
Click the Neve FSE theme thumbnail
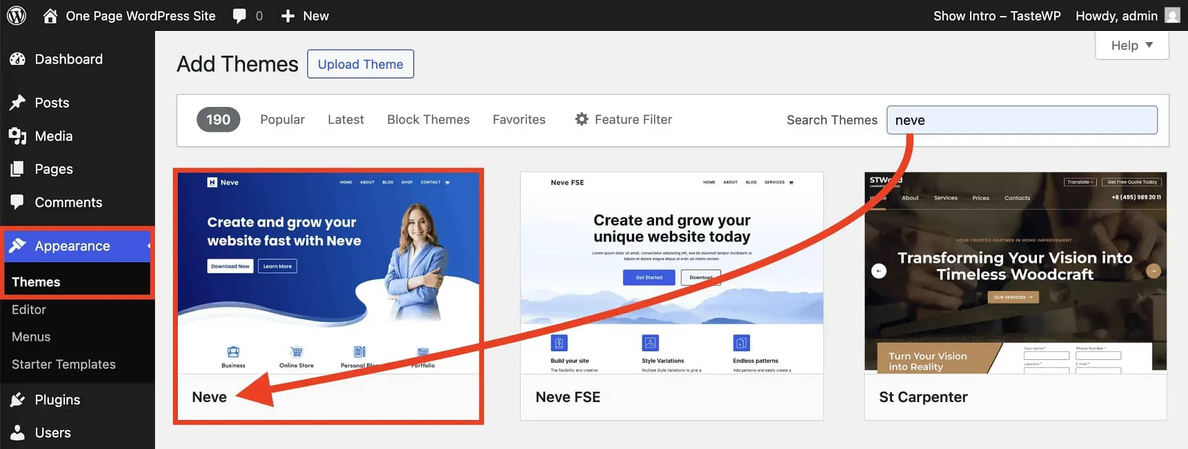(671, 273)
